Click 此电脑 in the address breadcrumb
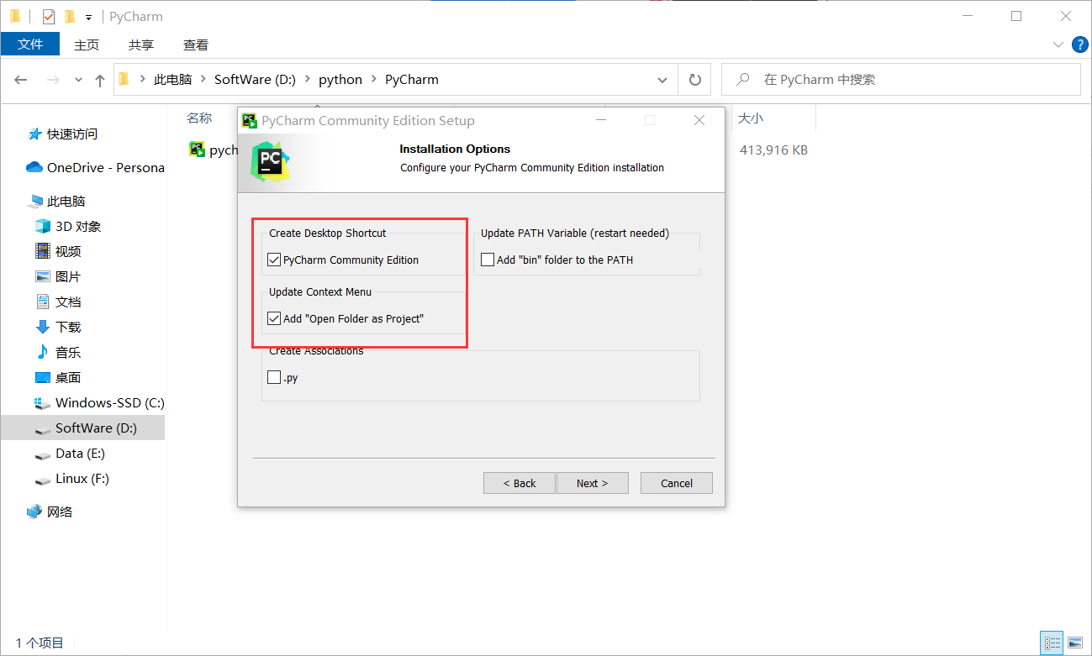1092x656 pixels. [173, 80]
